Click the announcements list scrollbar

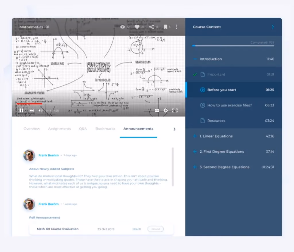[173, 167]
